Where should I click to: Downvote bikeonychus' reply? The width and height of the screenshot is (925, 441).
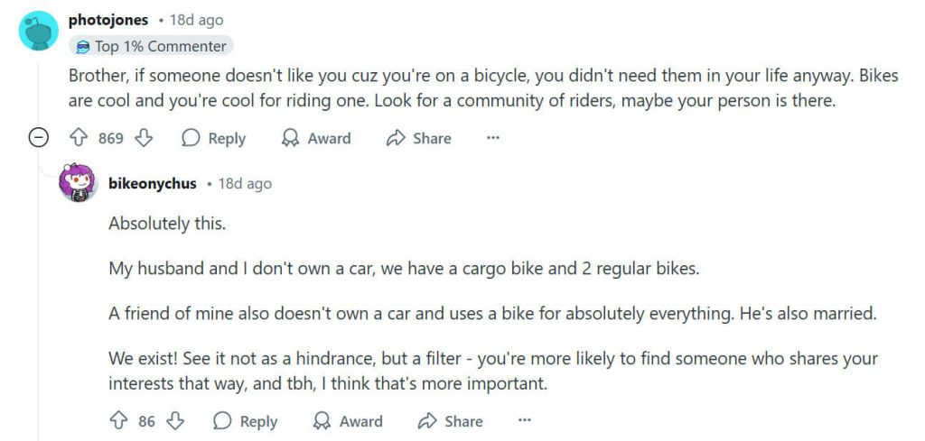click(x=176, y=421)
